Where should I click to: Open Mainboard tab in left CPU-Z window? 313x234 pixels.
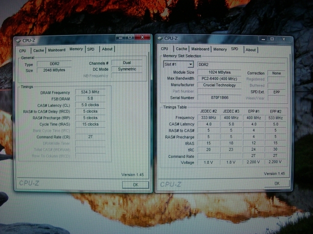click(x=57, y=50)
